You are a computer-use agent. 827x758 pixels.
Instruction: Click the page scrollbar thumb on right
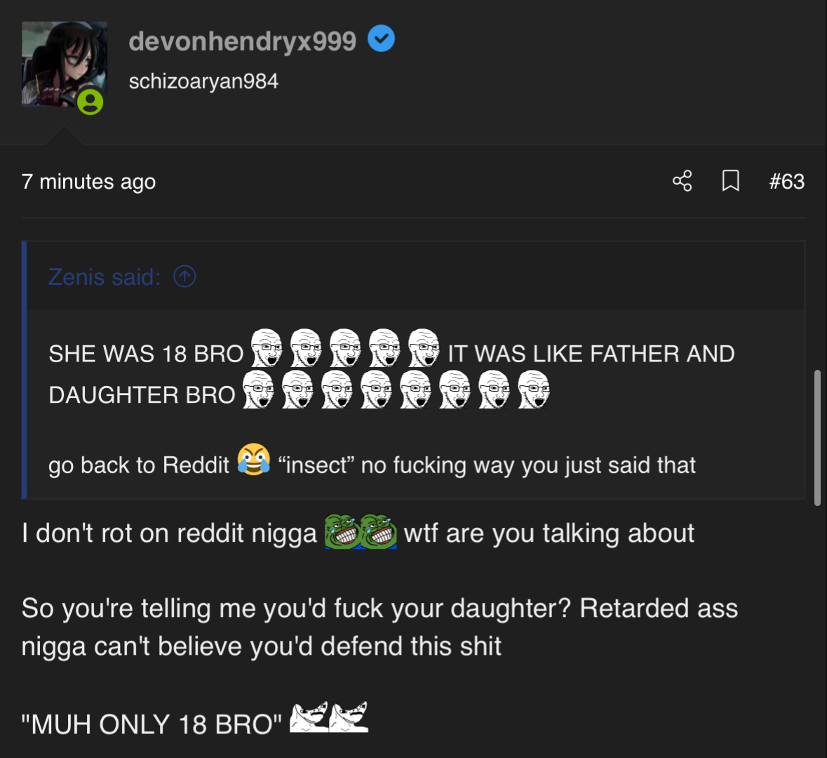[817, 438]
